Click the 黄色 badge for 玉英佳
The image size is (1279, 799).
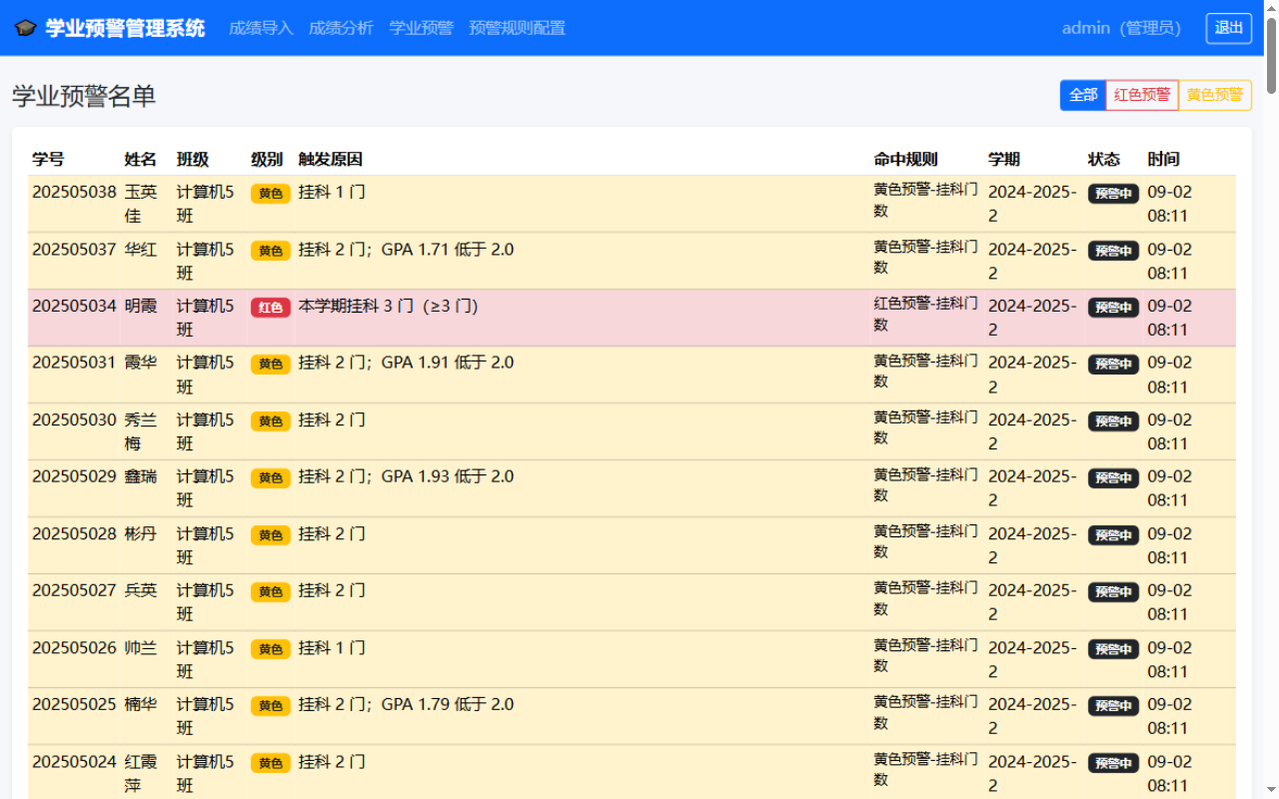271,194
